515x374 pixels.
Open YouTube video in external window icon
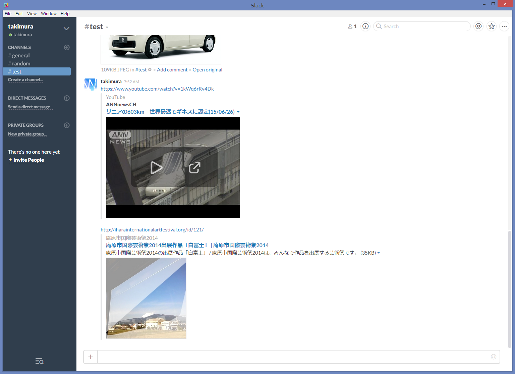point(194,167)
